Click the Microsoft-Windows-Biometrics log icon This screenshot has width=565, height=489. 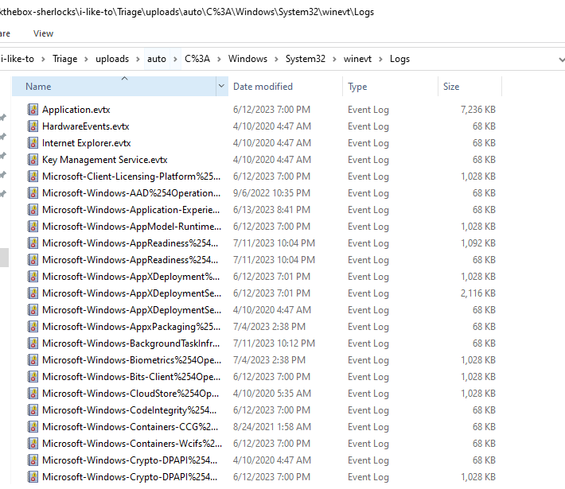33,360
